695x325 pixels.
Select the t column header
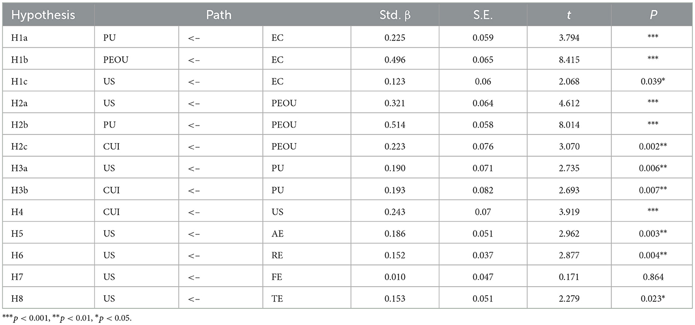pyautogui.click(x=569, y=15)
